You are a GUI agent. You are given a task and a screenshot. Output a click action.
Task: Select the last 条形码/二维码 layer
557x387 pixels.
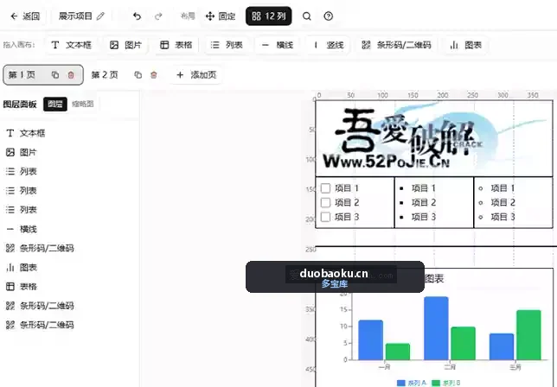click(x=69, y=325)
